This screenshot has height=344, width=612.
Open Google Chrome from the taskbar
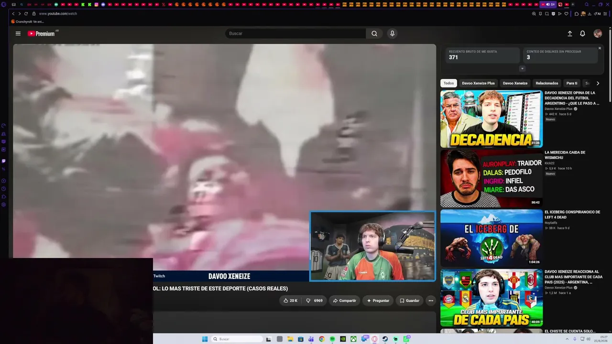coord(322,339)
